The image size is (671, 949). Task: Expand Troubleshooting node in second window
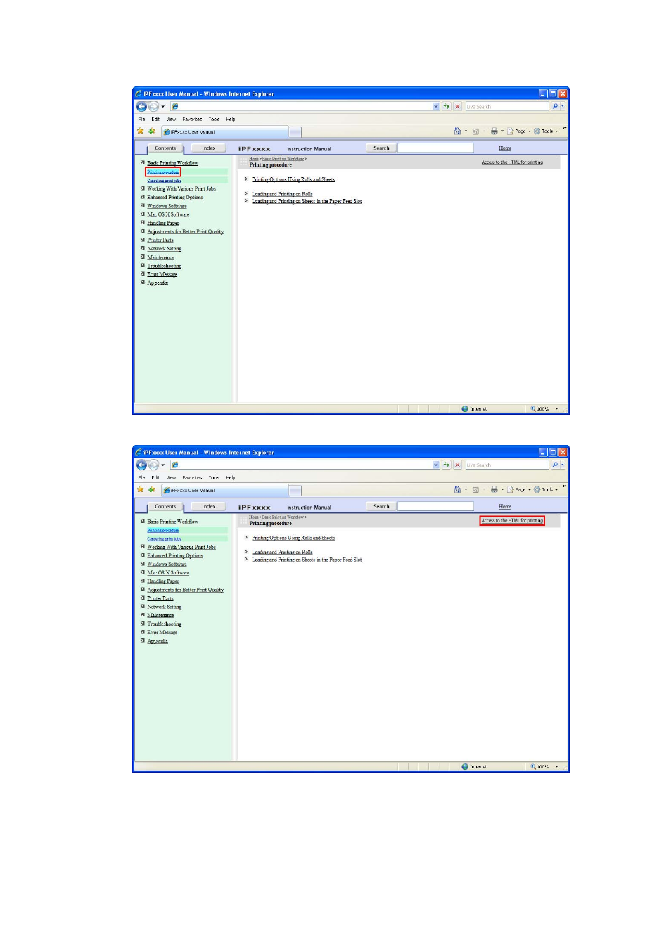point(143,624)
